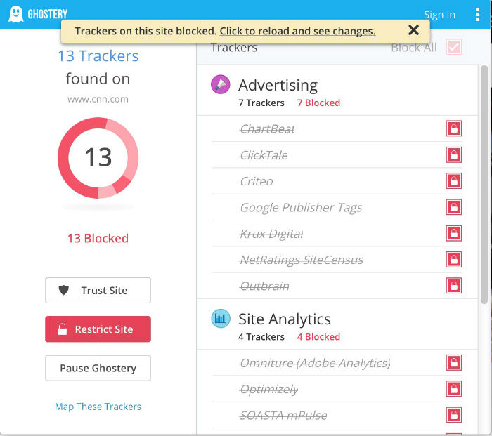Image resolution: width=492 pixels, height=436 pixels.
Task: Click the tracker list vertical scrollbar
Action: (x=484, y=183)
